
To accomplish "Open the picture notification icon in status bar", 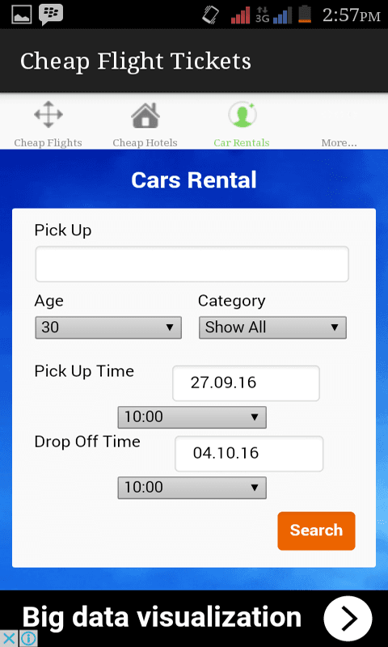I will point(22,15).
